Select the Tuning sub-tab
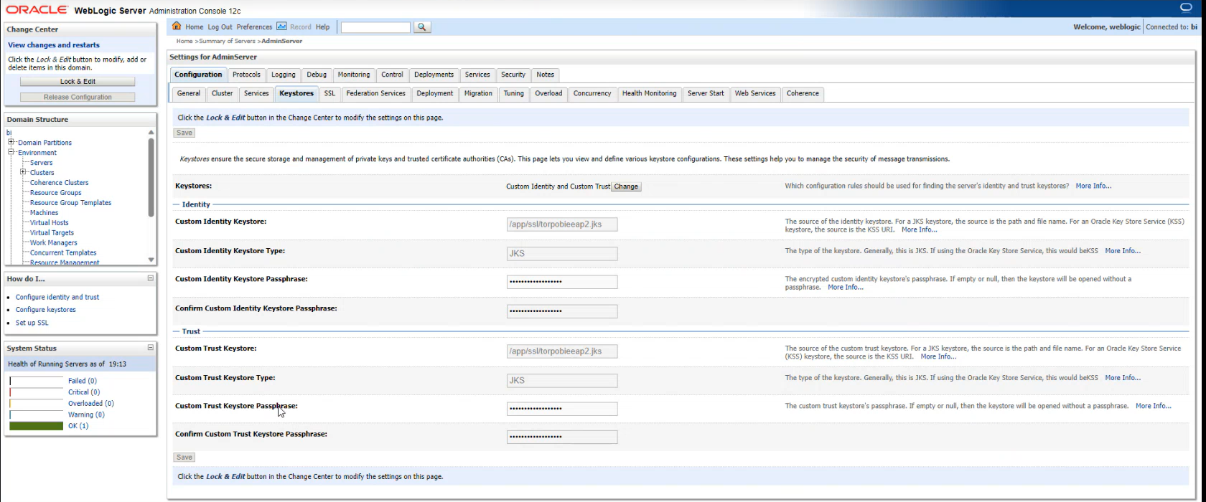Viewport: 1206px width, 502px height. coord(514,93)
